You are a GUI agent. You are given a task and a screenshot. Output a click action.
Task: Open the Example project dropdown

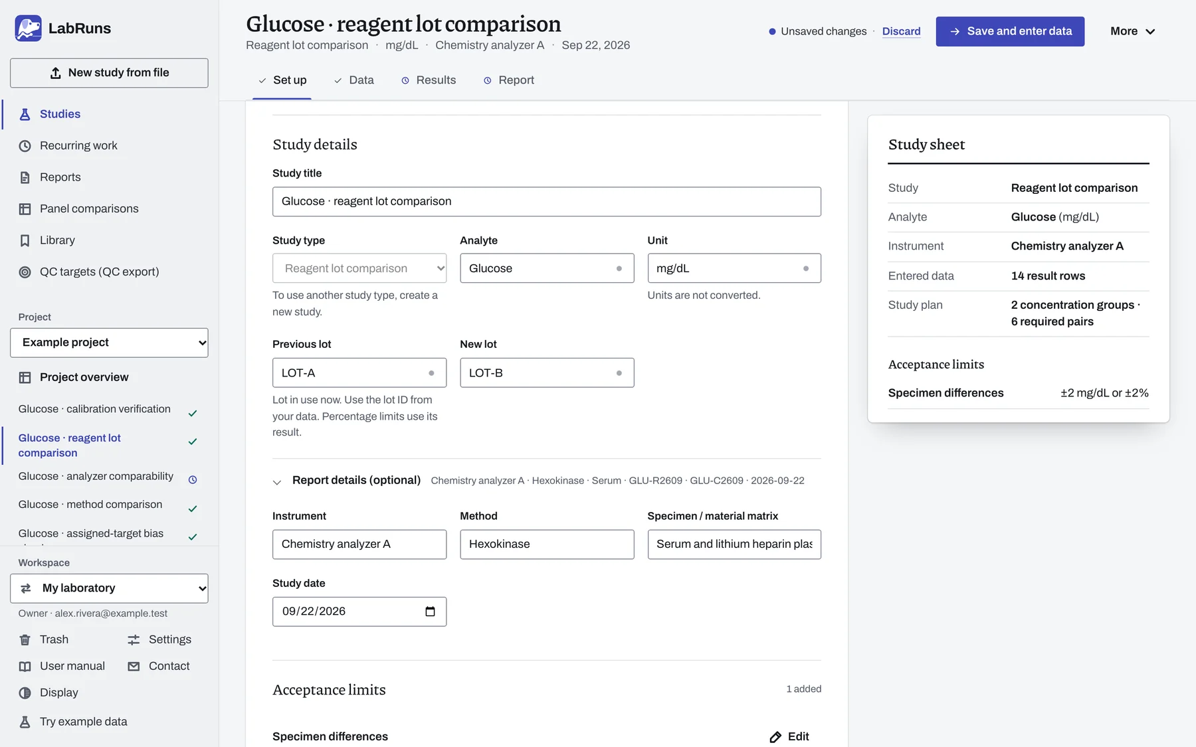pos(109,343)
